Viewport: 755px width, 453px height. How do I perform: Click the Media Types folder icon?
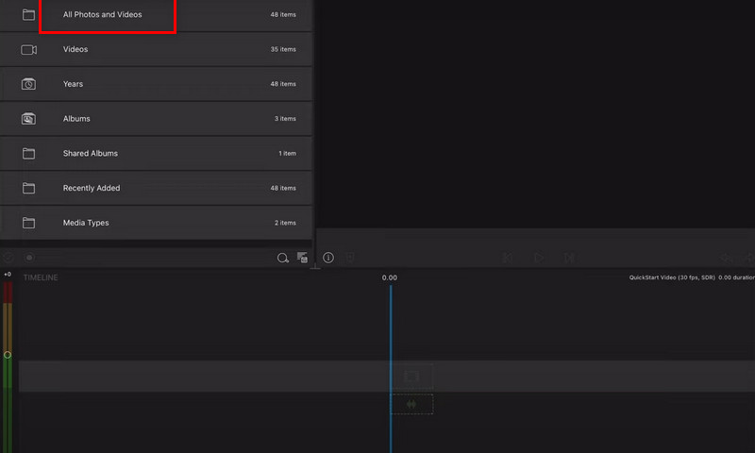28,224
